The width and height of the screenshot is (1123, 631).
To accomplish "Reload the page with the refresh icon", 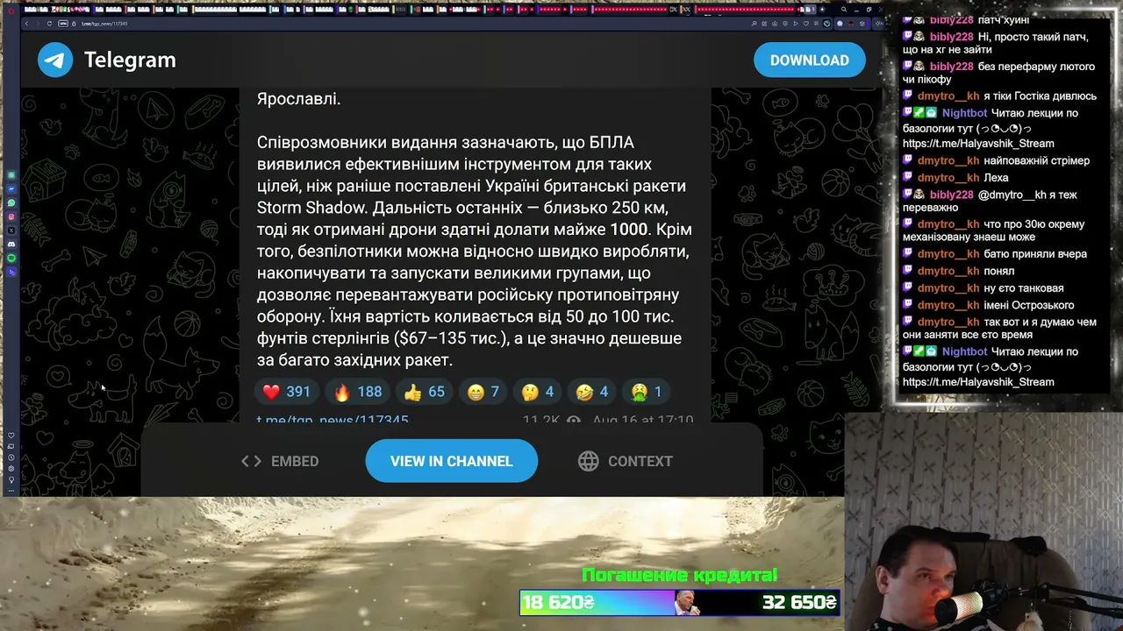I will coord(49,24).
